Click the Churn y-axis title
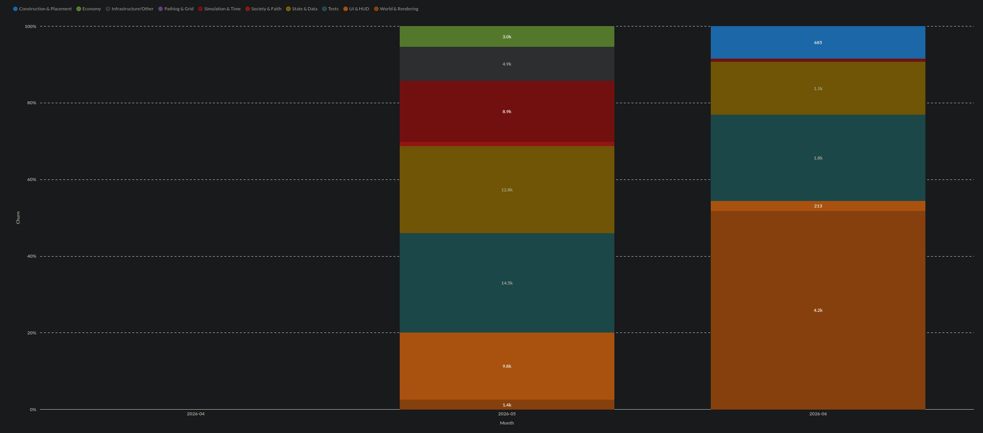The height and width of the screenshot is (433, 983). pos(18,217)
